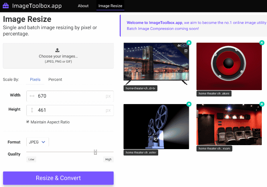Remove the theater room image with green X
The width and height of the screenshot is (267, 187).
click(x=262, y=104)
